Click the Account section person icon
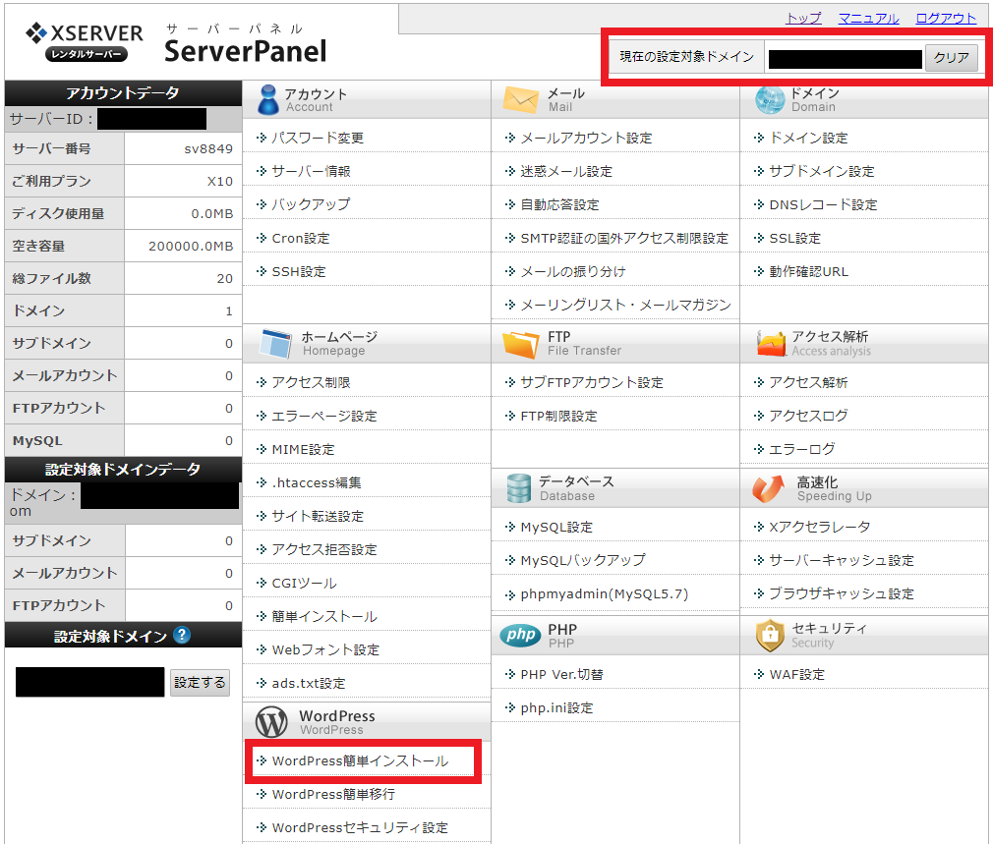993x844 pixels. tap(267, 99)
